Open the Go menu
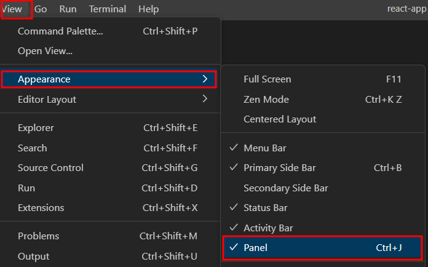Image resolution: width=428 pixels, height=267 pixels. pyautogui.click(x=41, y=9)
